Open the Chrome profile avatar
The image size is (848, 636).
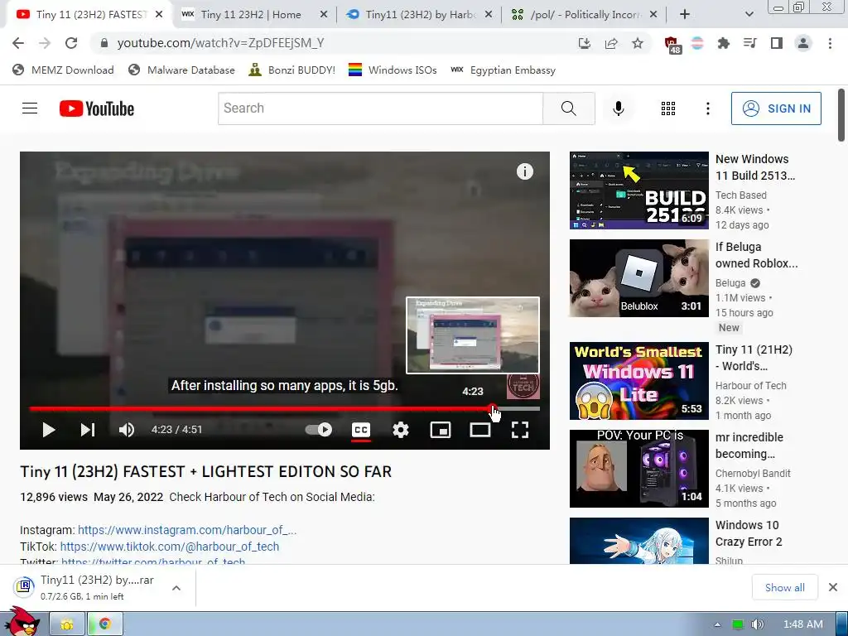pyautogui.click(x=803, y=43)
